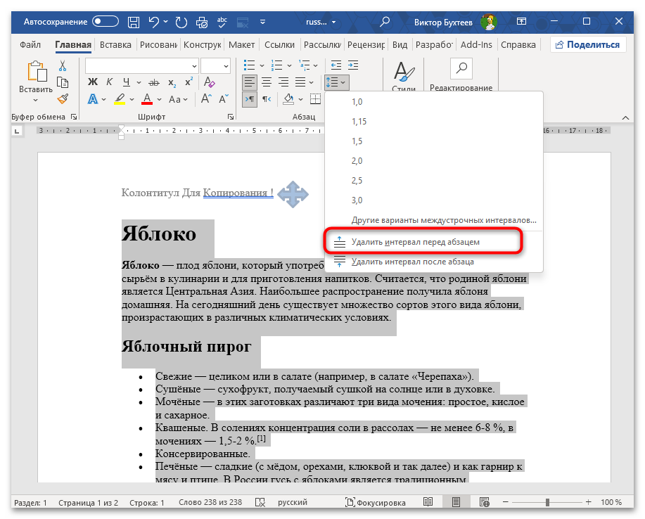
Task: Open quick print preview icon
Action: point(202,23)
